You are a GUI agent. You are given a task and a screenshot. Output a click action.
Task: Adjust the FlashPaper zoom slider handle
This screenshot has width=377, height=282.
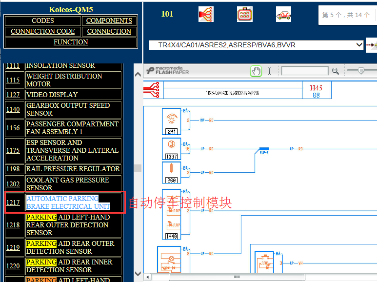coord(361,71)
